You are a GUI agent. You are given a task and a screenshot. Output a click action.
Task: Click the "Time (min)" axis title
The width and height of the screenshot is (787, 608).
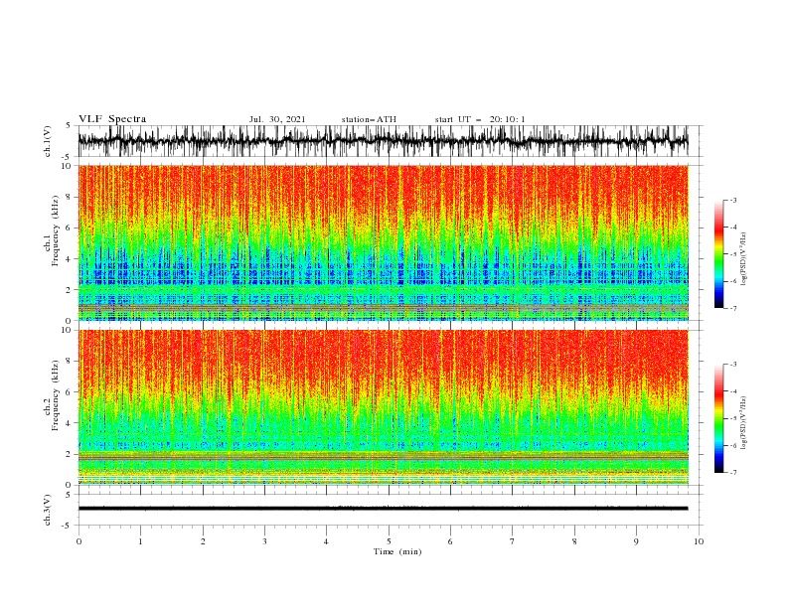397,551
